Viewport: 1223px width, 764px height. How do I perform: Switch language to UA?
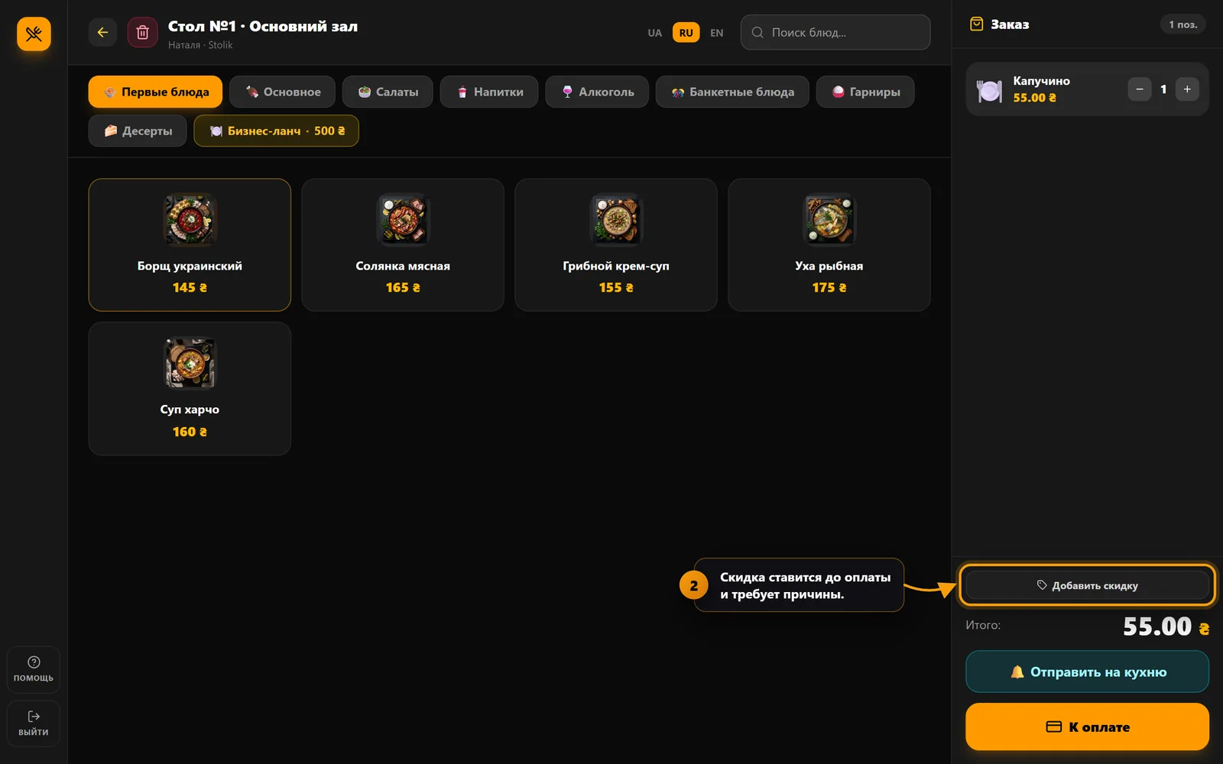point(654,33)
